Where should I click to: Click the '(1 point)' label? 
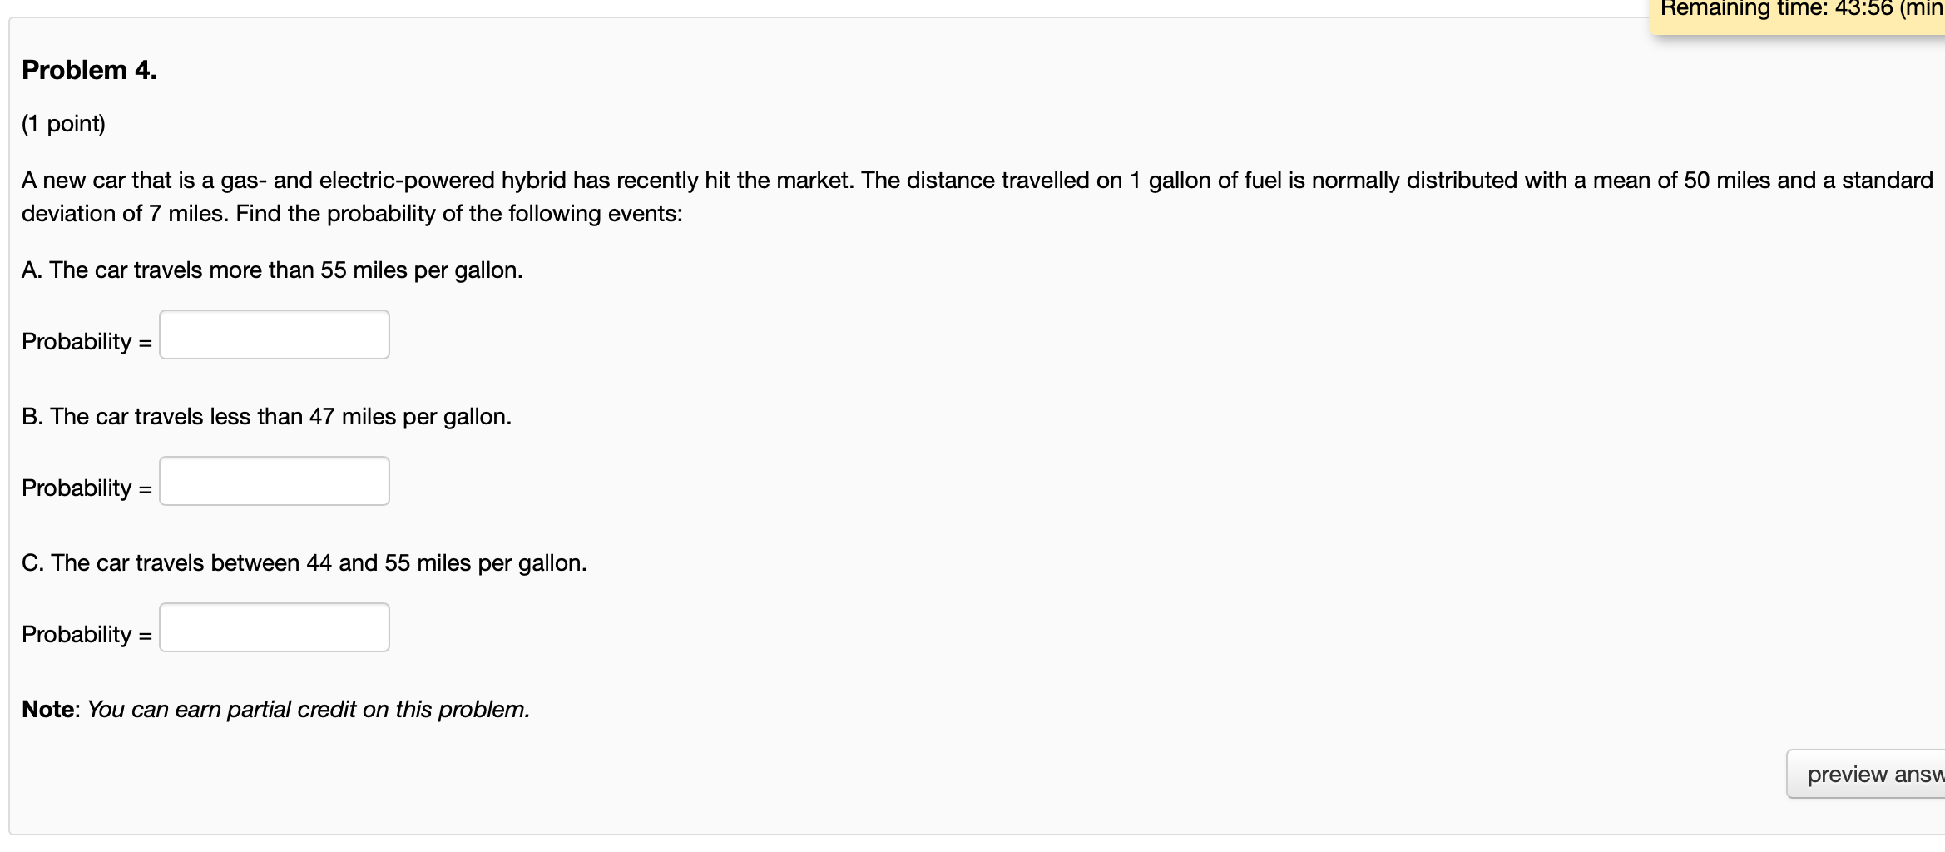pyautogui.click(x=64, y=123)
